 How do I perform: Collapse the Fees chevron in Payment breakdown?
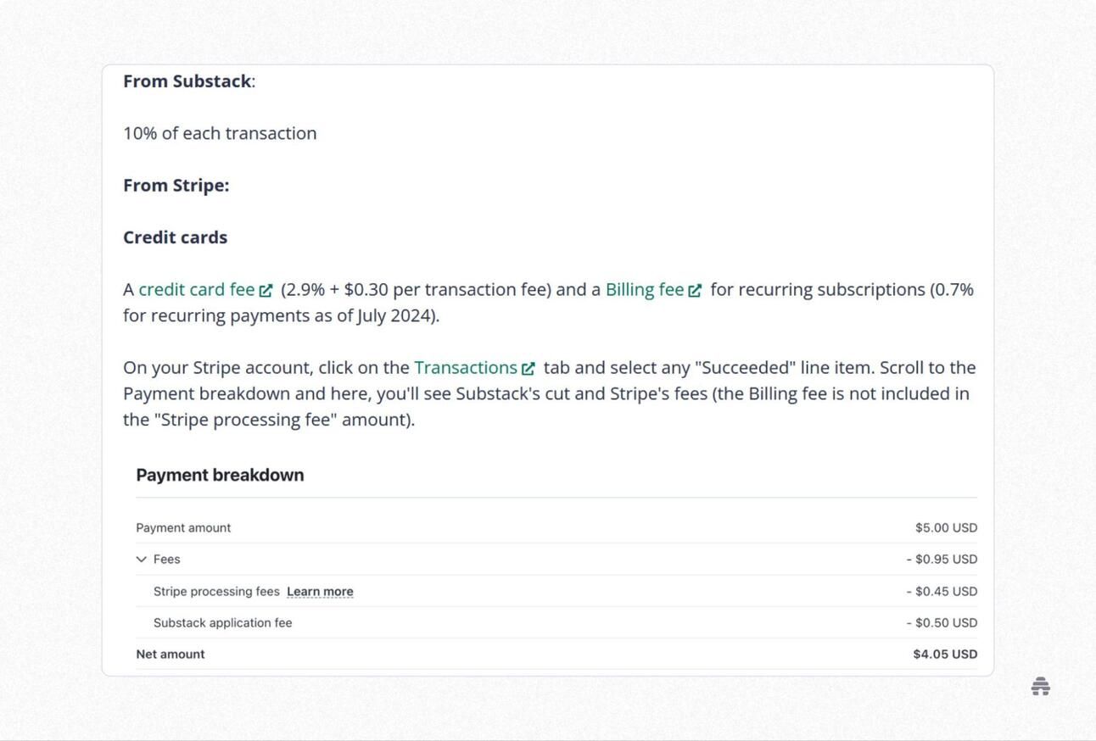tap(142, 560)
